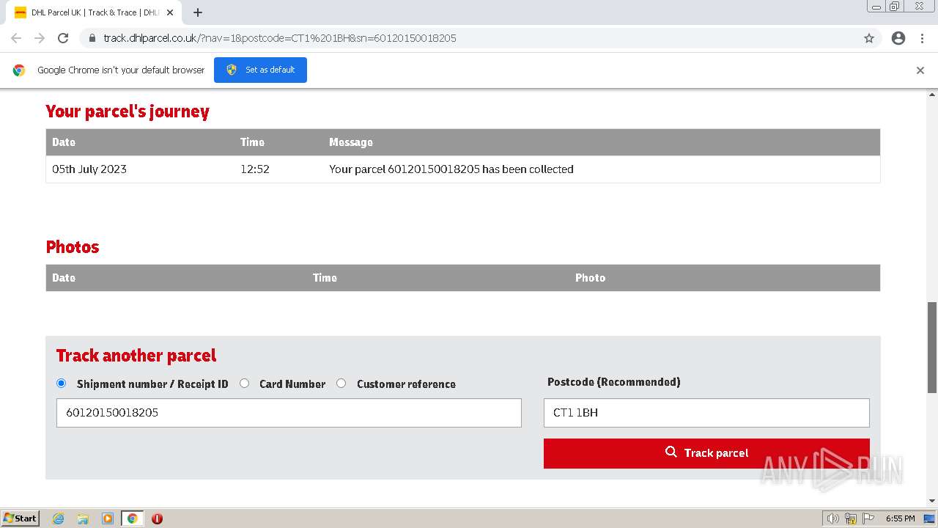Click the action center flag icon
Image resolution: width=938 pixels, height=528 pixels.
pyautogui.click(x=868, y=518)
